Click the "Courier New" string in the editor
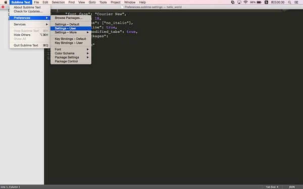The height and width of the screenshot is (189, 303). [x=110, y=14]
